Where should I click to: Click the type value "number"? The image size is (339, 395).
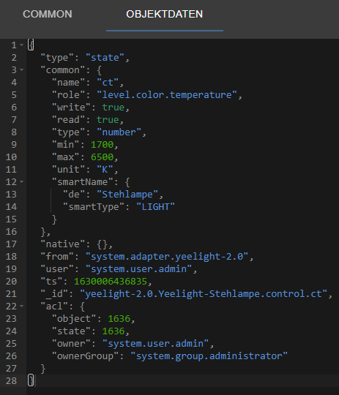coord(119,132)
